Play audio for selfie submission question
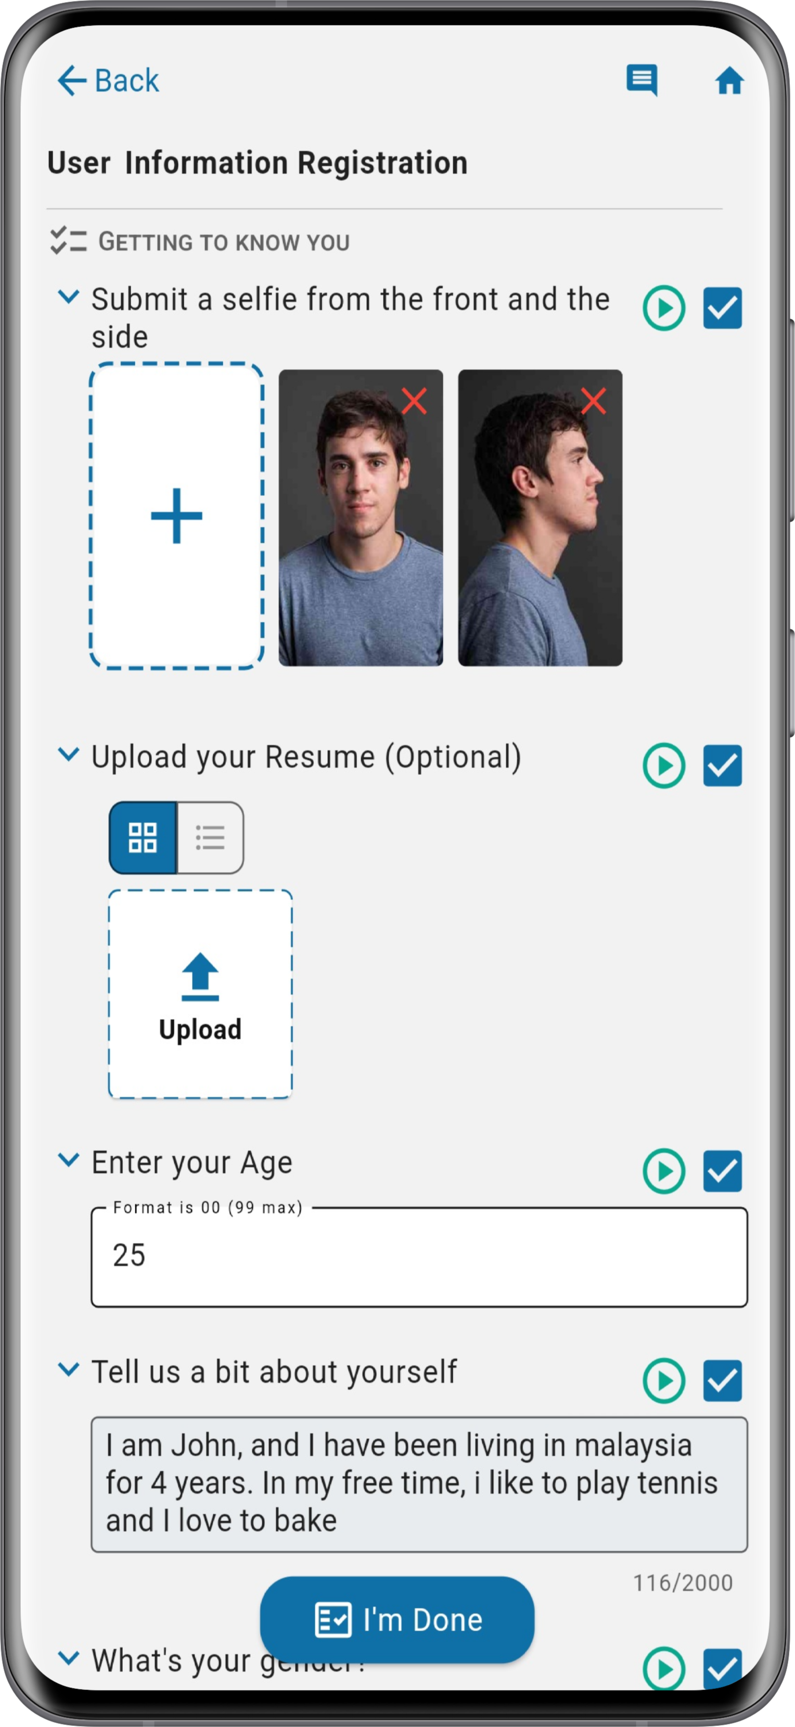 click(663, 309)
